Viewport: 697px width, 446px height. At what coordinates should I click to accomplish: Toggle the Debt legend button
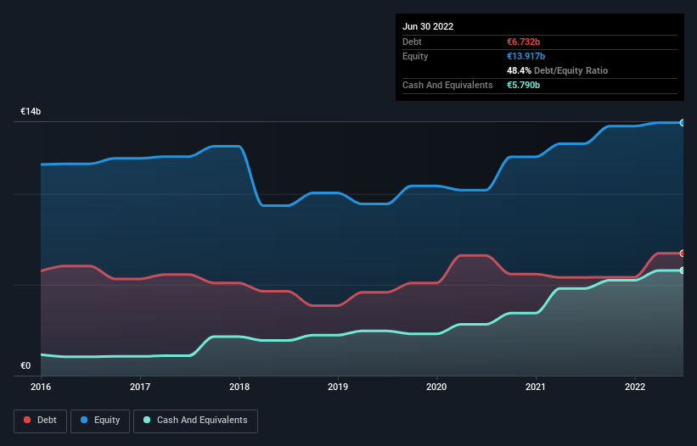pyautogui.click(x=40, y=421)
